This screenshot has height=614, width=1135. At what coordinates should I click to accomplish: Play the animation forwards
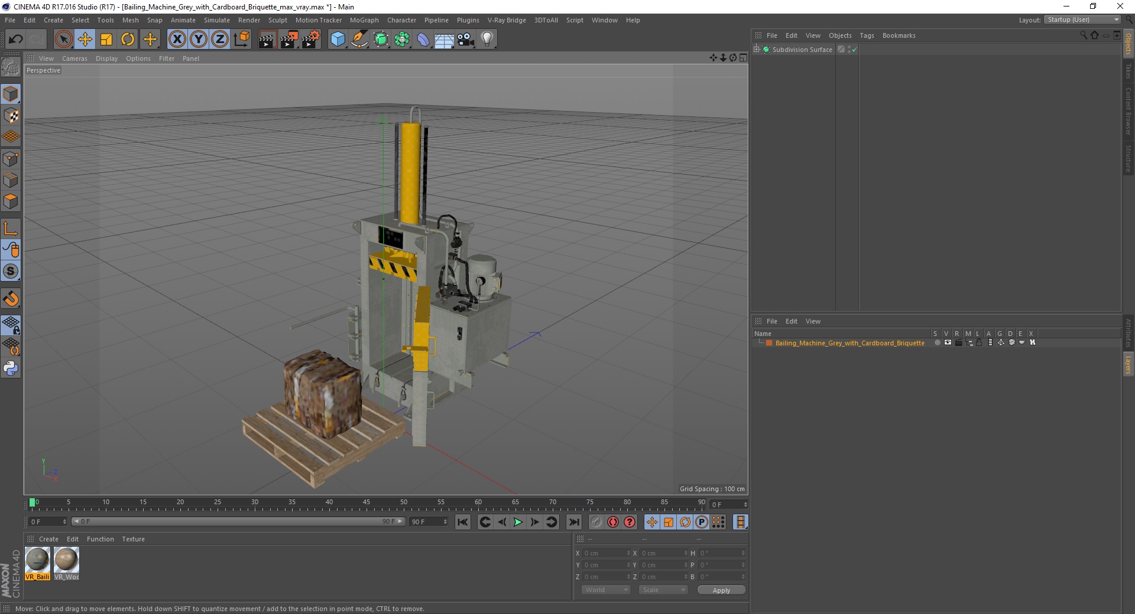[518, 522]
